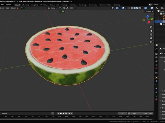
Task: Open the overlays dropdown arrow
Action: [125, 8]
